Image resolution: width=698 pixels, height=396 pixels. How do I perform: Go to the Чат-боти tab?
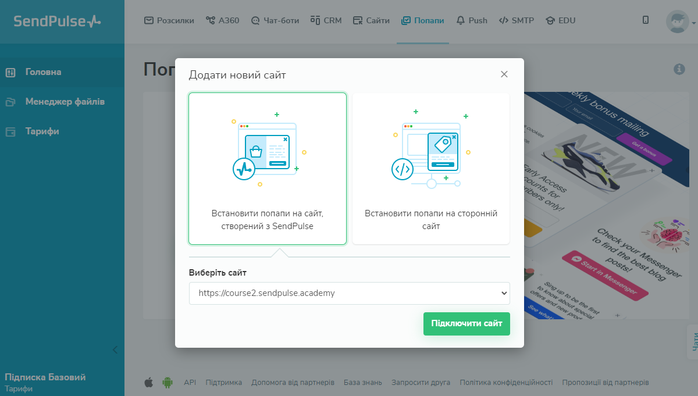point(275,20)
